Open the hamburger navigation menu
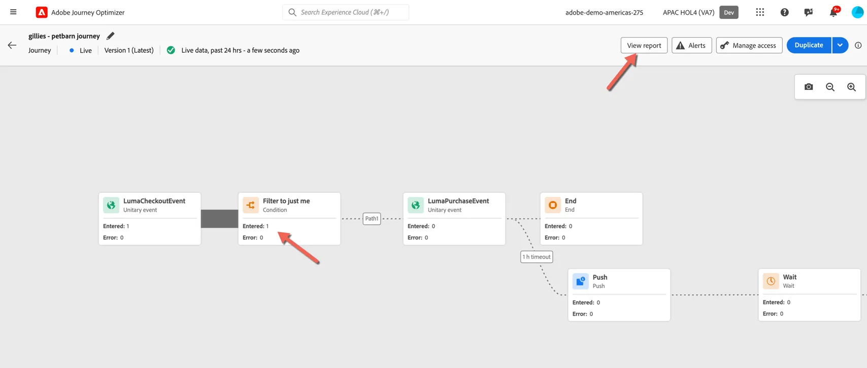 click(13, 12)
